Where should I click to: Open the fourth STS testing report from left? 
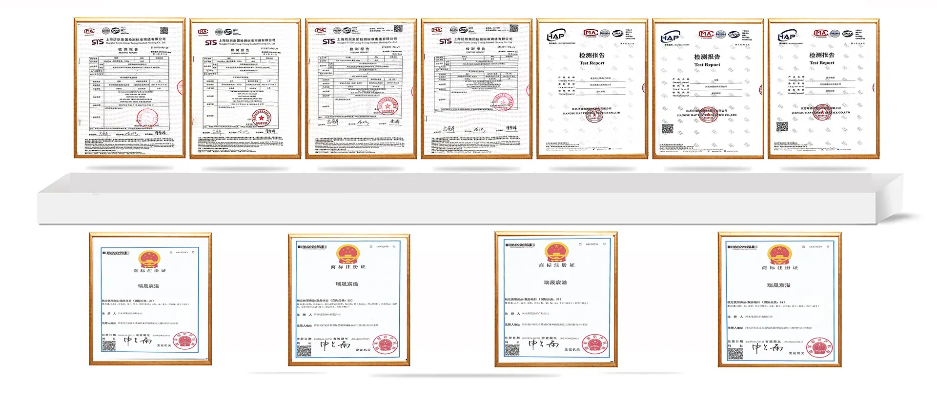[x=477, y=89]
